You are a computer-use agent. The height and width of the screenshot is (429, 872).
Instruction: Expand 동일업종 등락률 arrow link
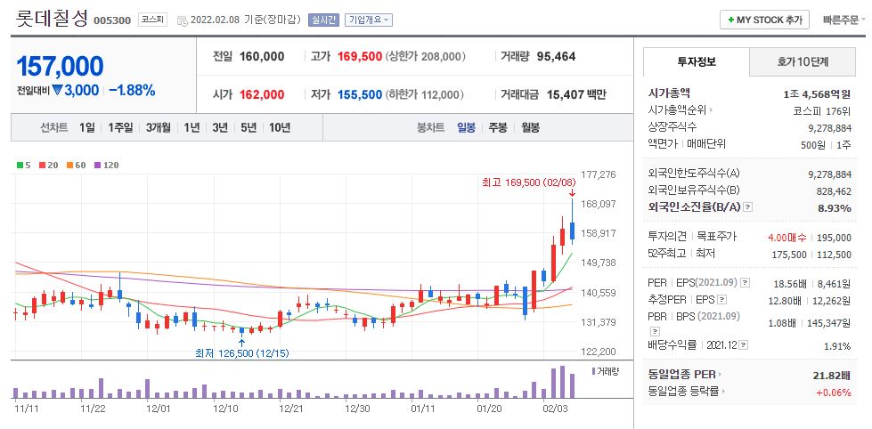[x=723, y=392]
